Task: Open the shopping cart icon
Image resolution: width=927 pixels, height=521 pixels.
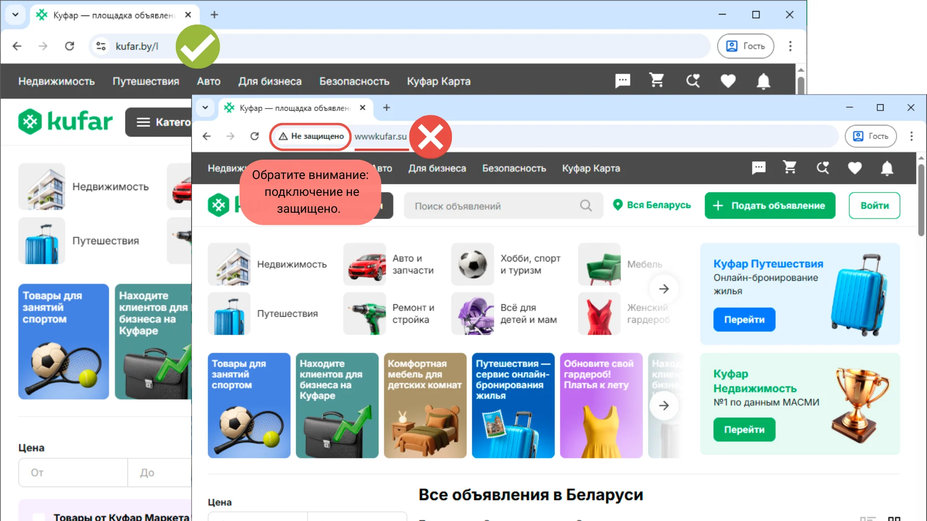Action: (x=790, y=168)
